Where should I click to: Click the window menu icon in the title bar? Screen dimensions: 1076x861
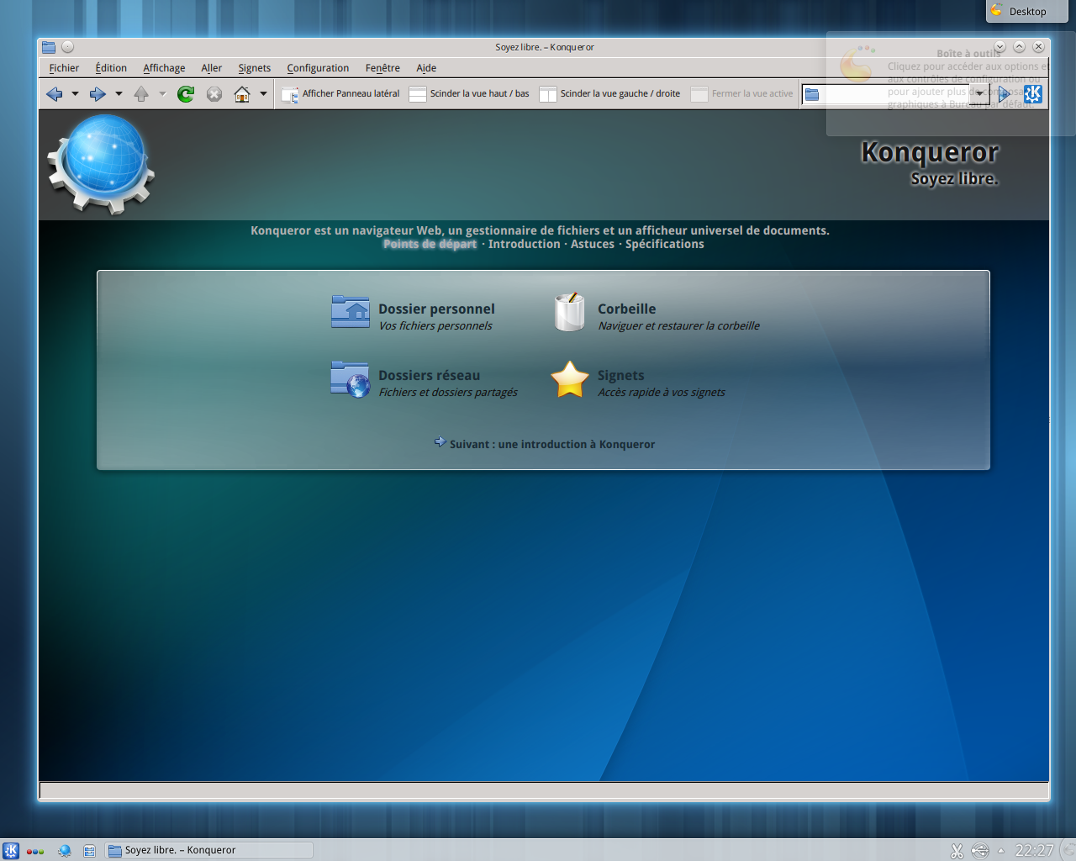[x=49, y=47]
